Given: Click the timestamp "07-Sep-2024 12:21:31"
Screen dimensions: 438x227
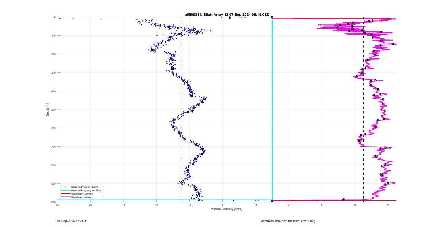Looking at the screenshot, I should (72, 221).
